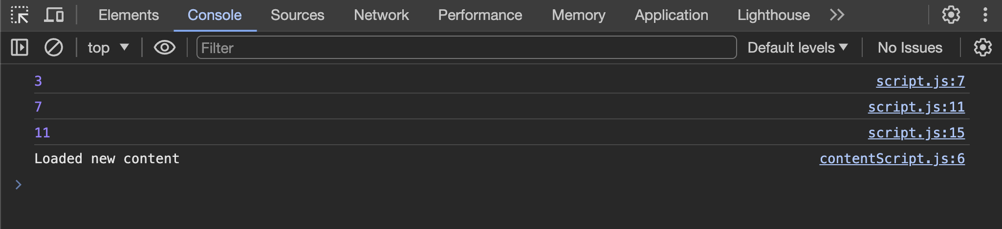This screenshot has height=229, width=1002.
Task: Switch to the Elements tab
Action: pyautogui.click(x=129, y=15)
